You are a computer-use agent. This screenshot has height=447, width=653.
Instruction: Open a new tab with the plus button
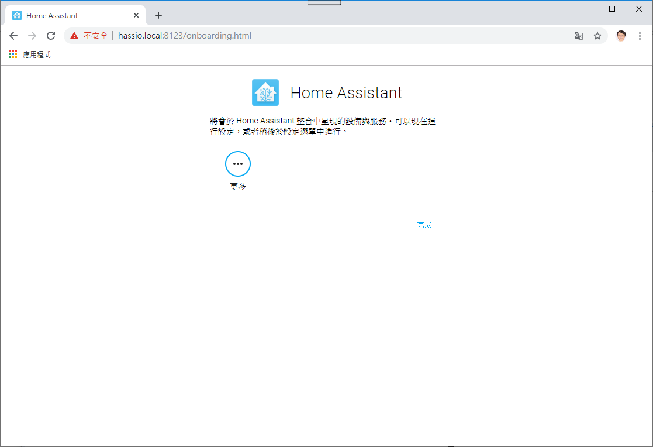coord(158,15)
